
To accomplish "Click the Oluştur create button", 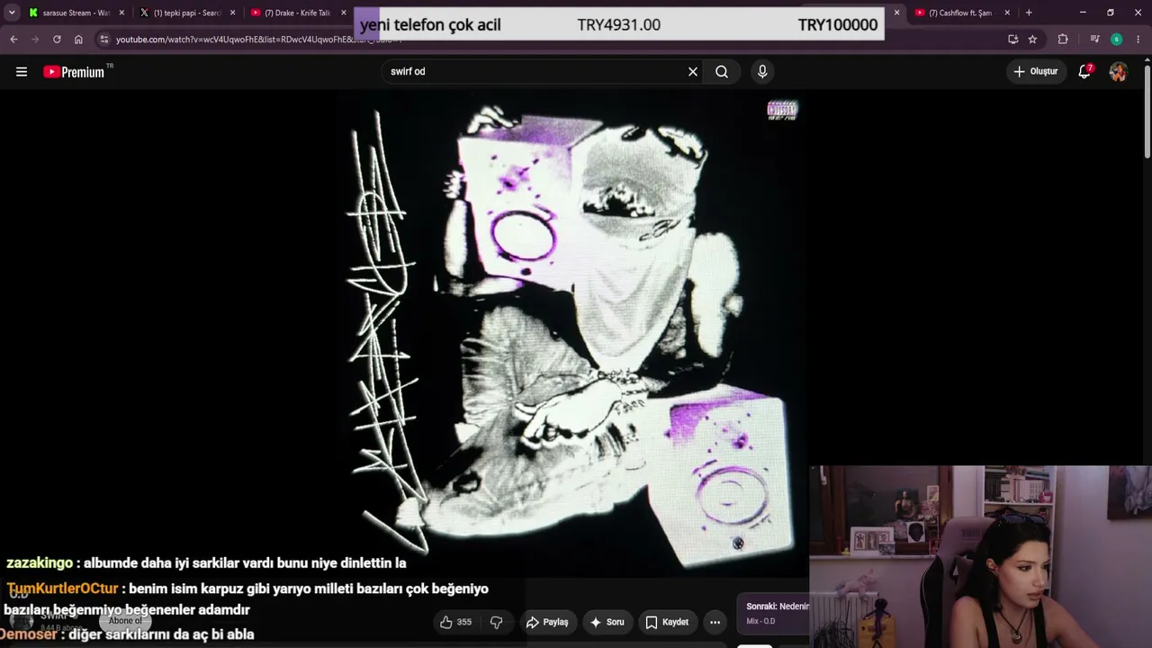I will point(1036,71).
